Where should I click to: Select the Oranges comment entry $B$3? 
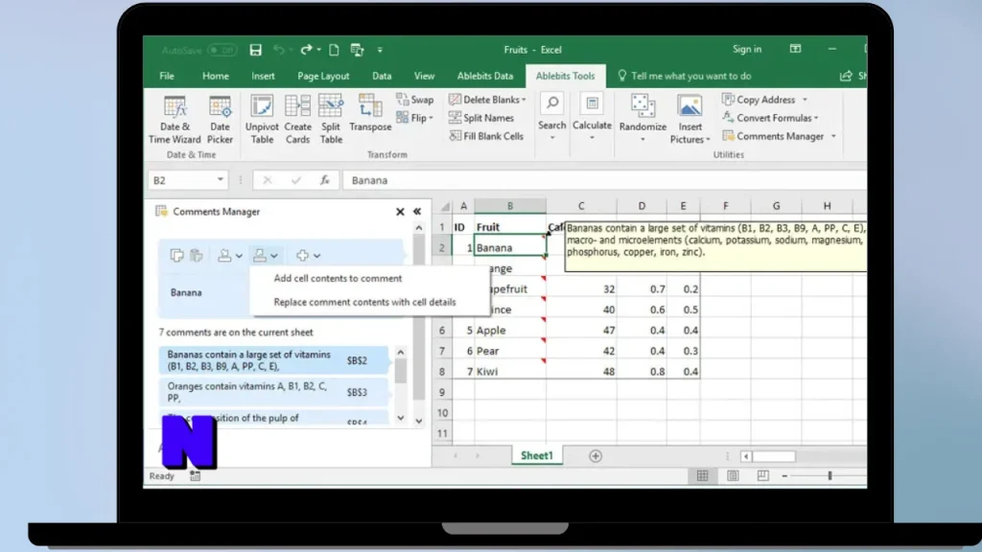tap(273, 392)
